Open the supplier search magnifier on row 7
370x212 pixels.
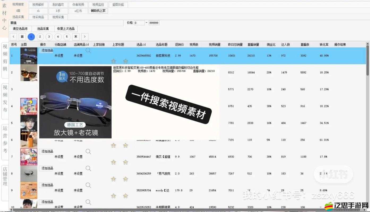(x=88, y=151)
